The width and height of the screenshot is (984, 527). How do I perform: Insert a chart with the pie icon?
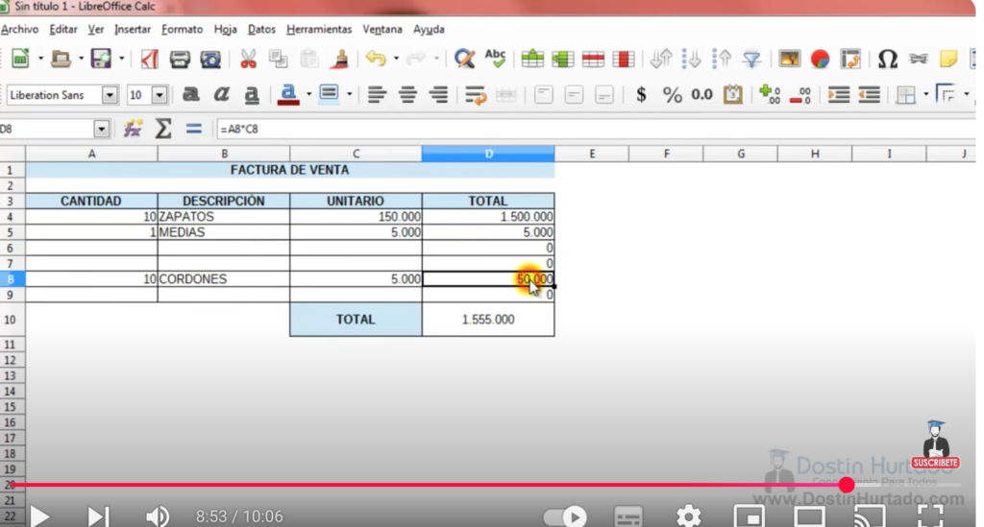click(x=821, y=59)
